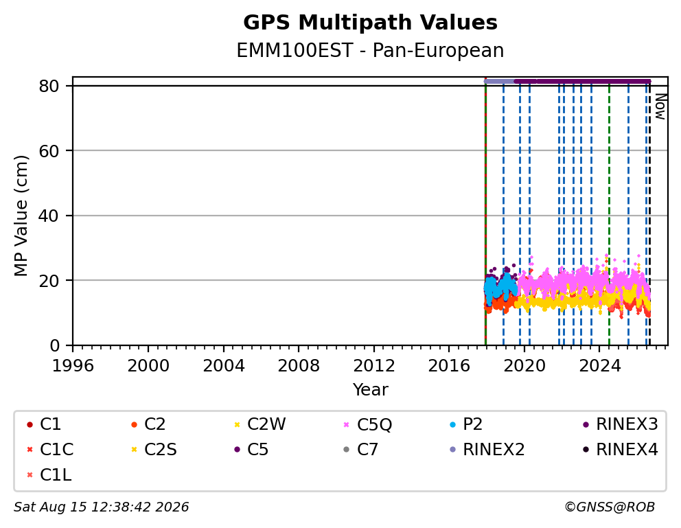Select the RINEX2 legend entry
681x528 pixels.
(x=487, y=450)
